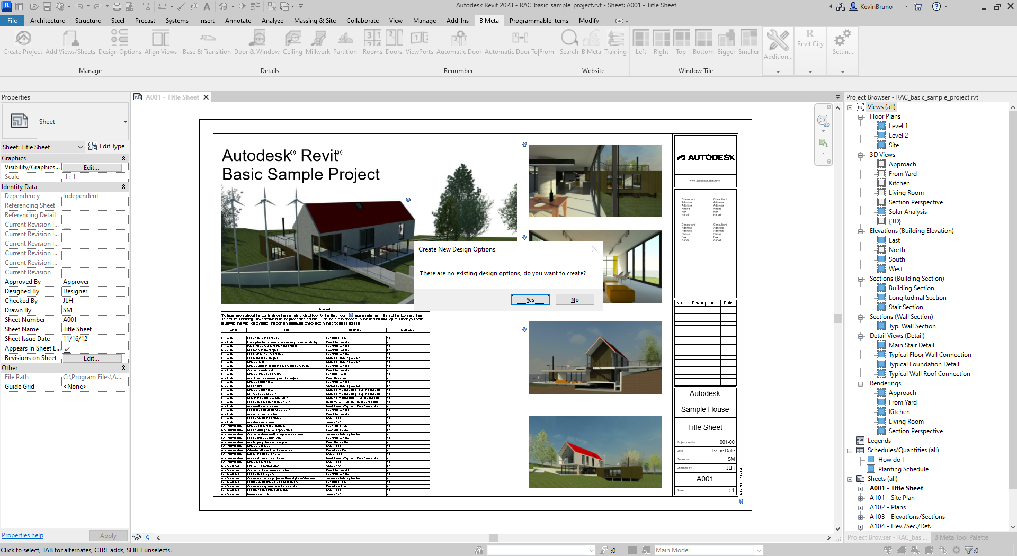Tile window to the Right
The image size is (1017, 556).
(661, 42)
